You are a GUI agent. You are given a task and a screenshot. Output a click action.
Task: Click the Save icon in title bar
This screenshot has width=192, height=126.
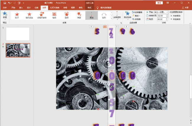[4, 2]
